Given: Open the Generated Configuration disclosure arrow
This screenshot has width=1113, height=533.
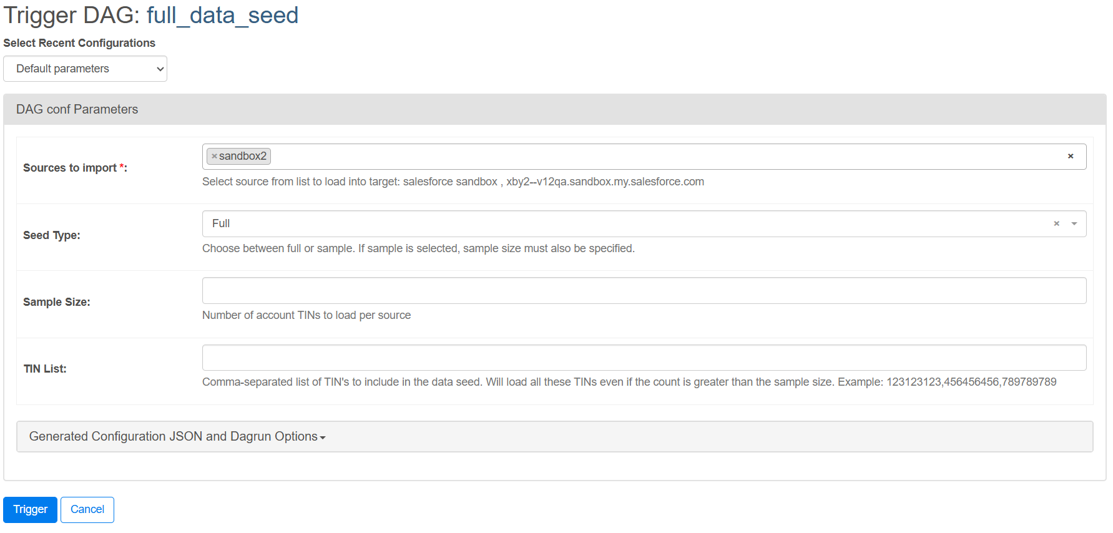Looking at the screenshot, I should click(x=322, y=438).
